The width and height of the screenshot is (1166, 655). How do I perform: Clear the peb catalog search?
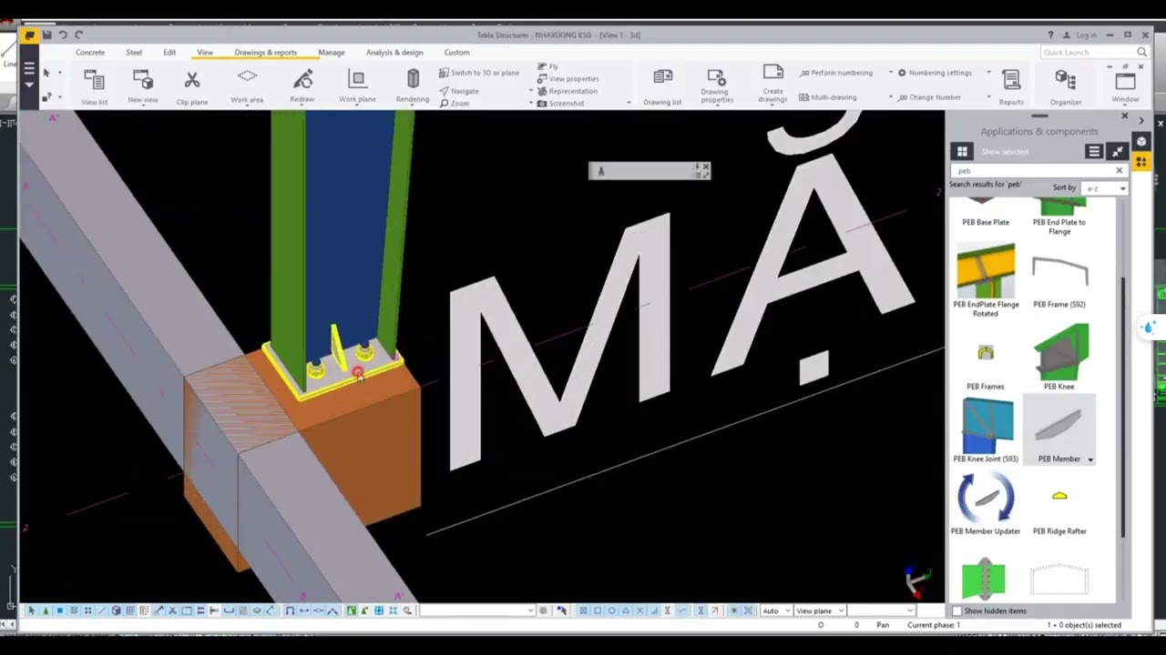[x=1120, y=170]
